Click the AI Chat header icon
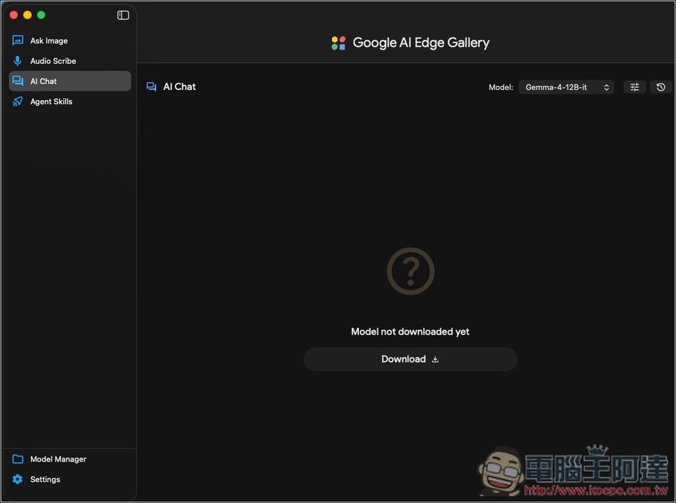Image resolution: width=676 pixels, height=503 pixels. pyautogui.click(x=151, y=87)
